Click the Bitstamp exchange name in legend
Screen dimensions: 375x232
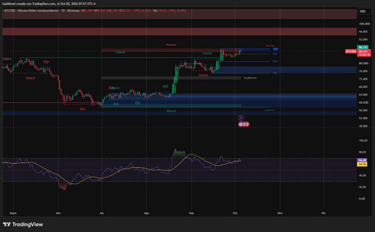pyautogui.click(x=73, y=11)
